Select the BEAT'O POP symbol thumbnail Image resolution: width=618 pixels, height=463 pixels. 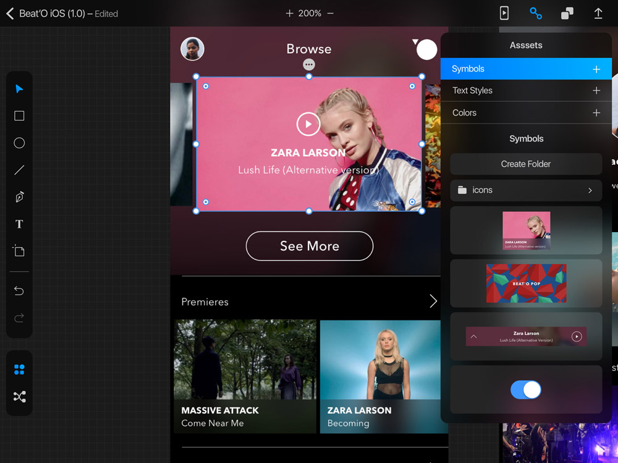pos(526,283)
